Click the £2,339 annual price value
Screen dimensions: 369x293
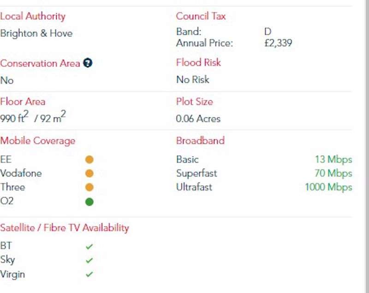pos(278,43)
